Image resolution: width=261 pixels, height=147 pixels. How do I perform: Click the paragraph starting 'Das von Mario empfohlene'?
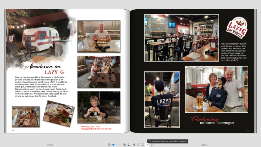(41, 87)
